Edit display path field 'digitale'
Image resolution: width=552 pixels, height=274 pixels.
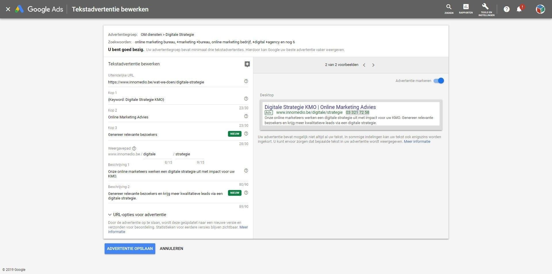click(157, 154)
